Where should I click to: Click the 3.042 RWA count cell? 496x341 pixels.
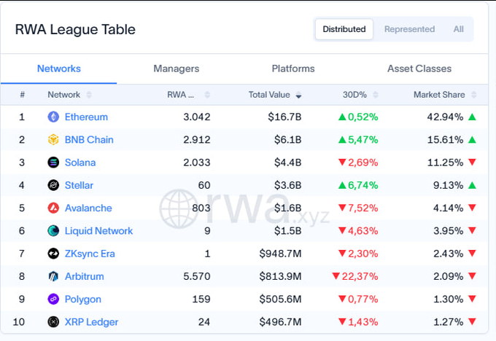(x=197, y=117)
